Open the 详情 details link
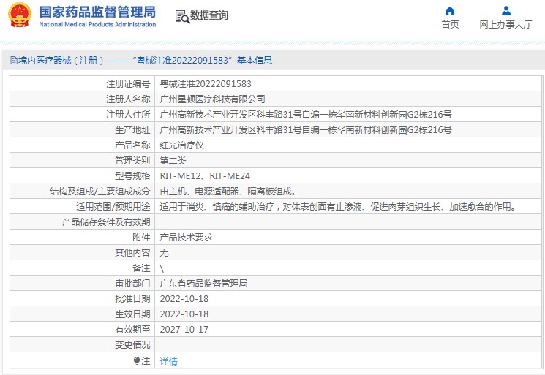This screenshot has width=545, height=375. 168,362
